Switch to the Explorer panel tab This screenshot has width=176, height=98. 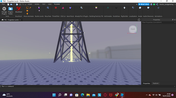point(156,83)
